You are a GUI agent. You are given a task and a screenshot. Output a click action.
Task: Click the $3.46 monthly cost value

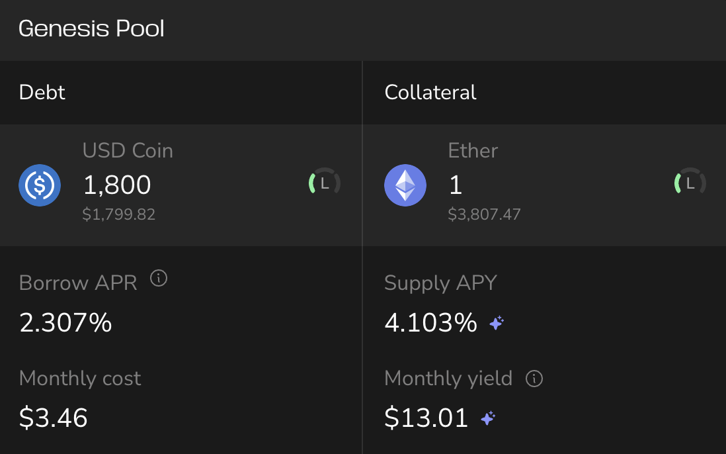coord(54,418)
